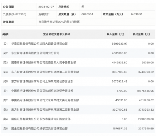Click the 0.00 buy amount in row 卖4
Viewport: 156px width, 136px height.
(x=124, y=119)
